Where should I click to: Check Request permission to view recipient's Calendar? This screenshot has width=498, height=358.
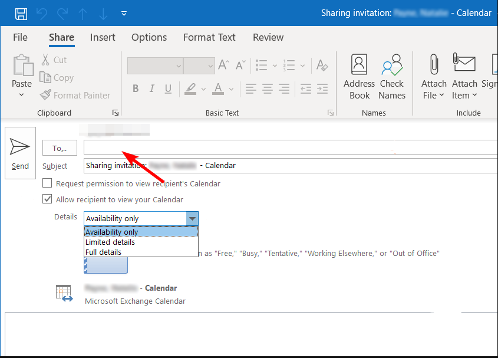click(47, 183)
